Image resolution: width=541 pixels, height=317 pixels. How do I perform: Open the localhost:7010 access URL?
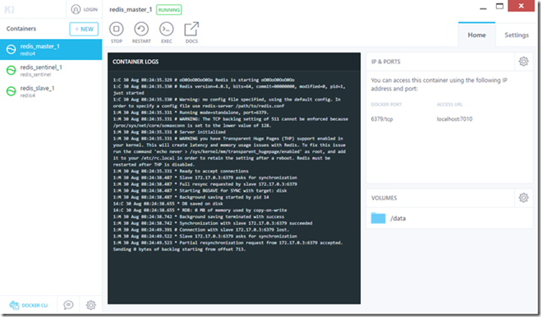(455, 119)
